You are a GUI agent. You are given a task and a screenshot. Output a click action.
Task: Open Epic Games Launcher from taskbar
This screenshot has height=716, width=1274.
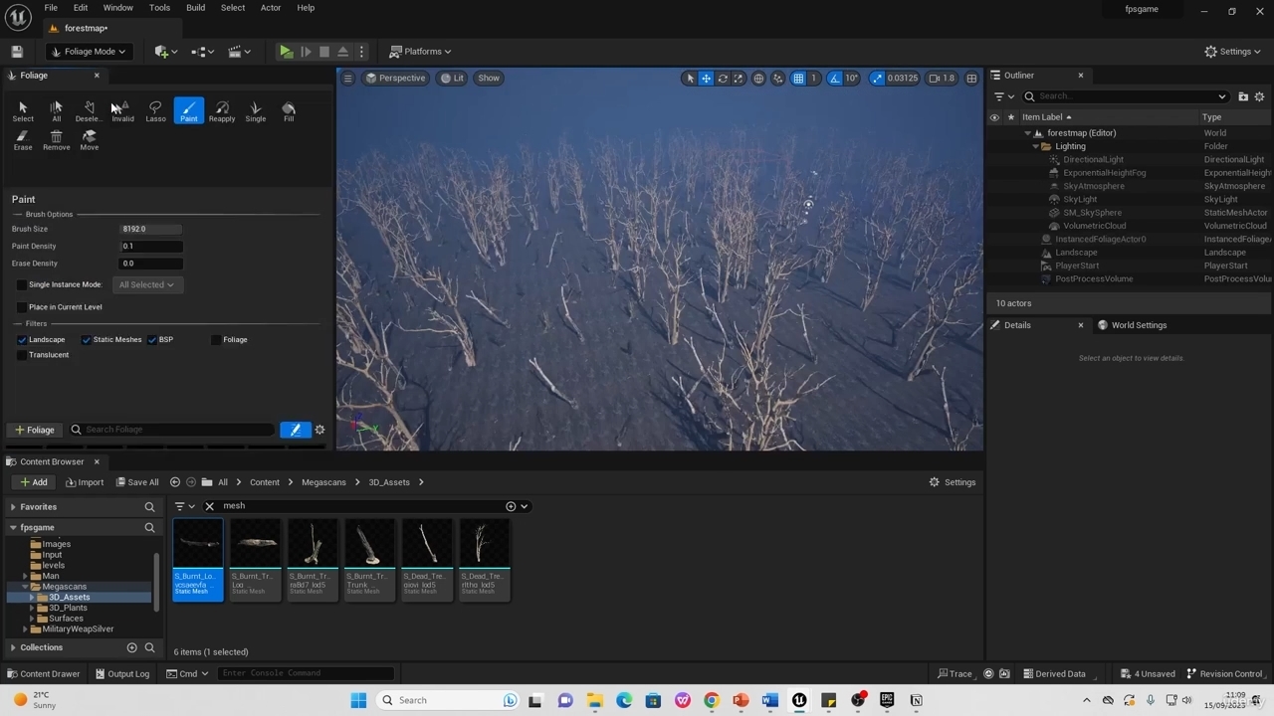click(887, 700)
